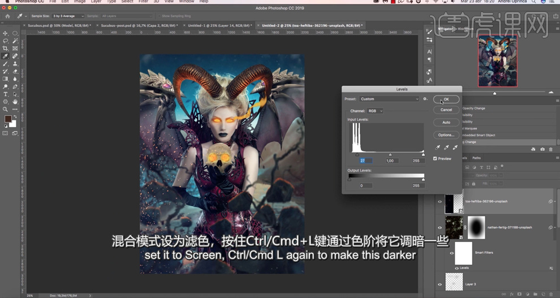Click the Auto button in Levels
Viewport: 560px width, 298px height.
(x=446, y=122)
